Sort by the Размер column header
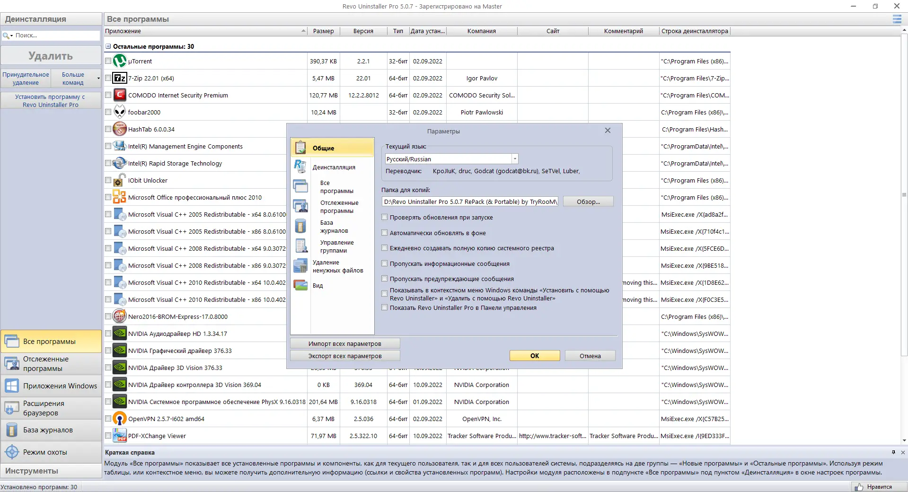This screenshot has width=908, height=492. (324, 31)
